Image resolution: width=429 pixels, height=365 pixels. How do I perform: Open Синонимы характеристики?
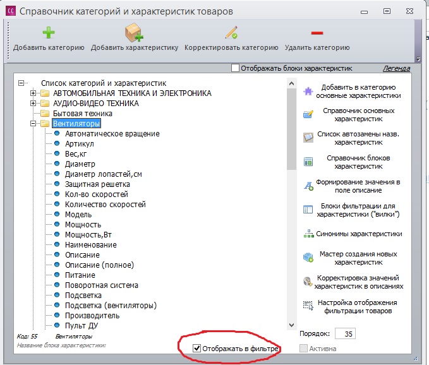point(359,234)
